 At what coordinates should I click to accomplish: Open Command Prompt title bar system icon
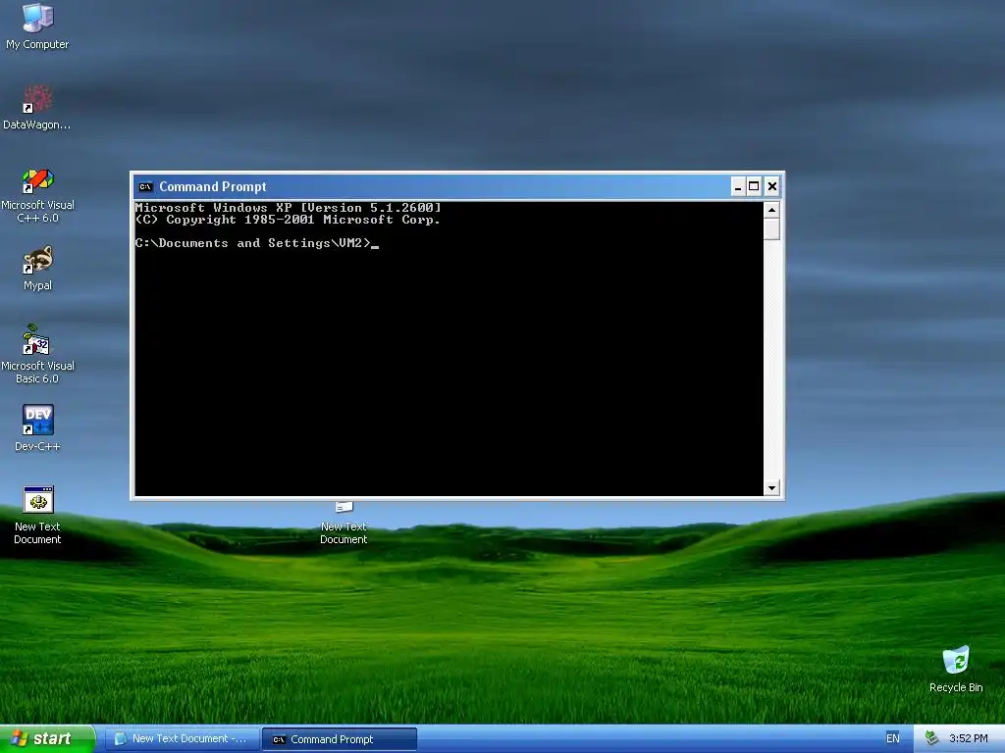pyautogui.click(x=145, y=187)
